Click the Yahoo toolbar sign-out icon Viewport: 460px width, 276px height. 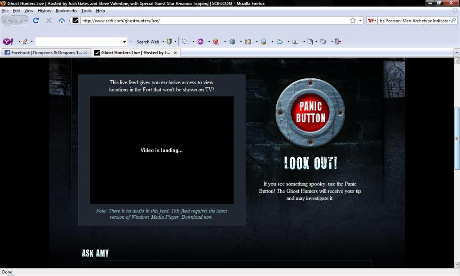(338, 42)
